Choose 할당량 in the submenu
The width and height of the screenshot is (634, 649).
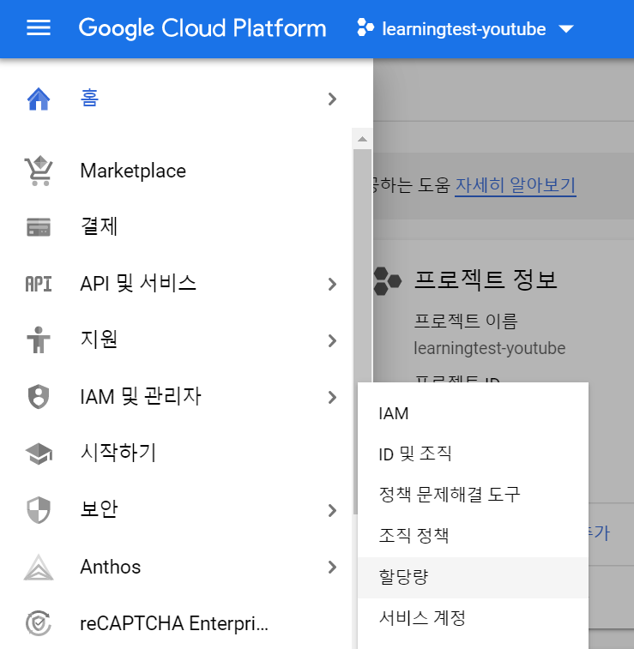pos(473,577)
